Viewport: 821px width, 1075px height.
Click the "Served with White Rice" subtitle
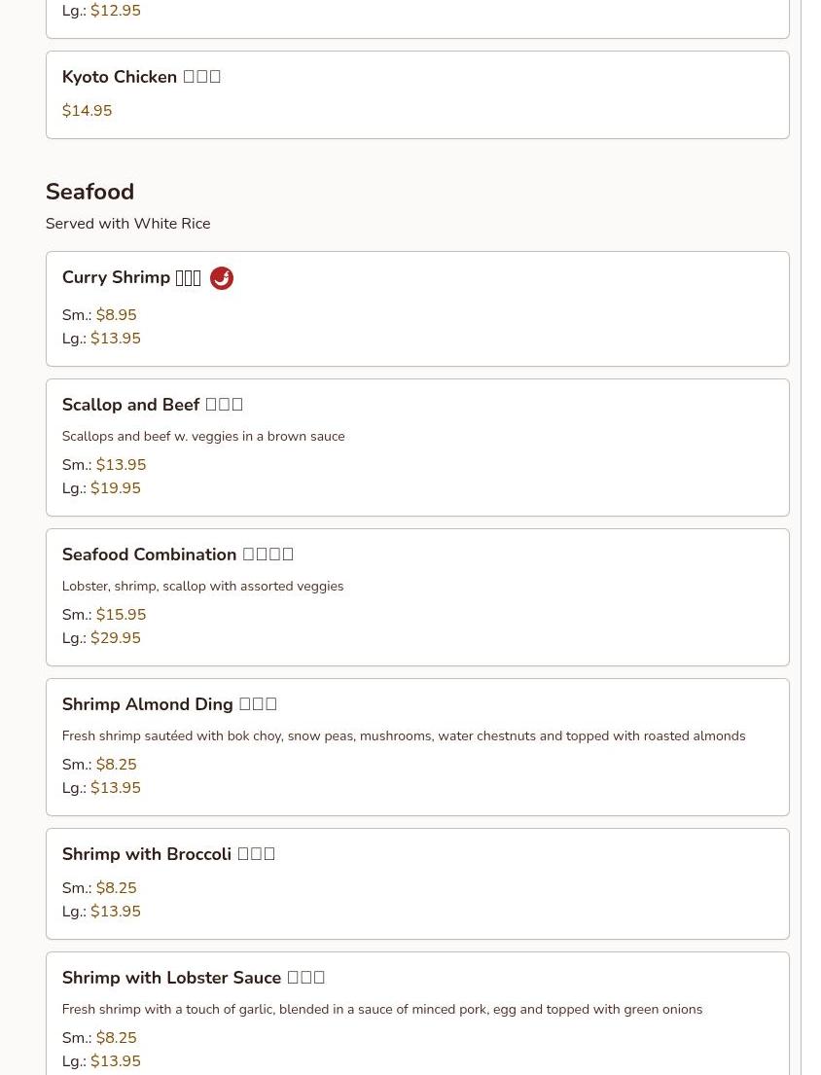point(127,224)
